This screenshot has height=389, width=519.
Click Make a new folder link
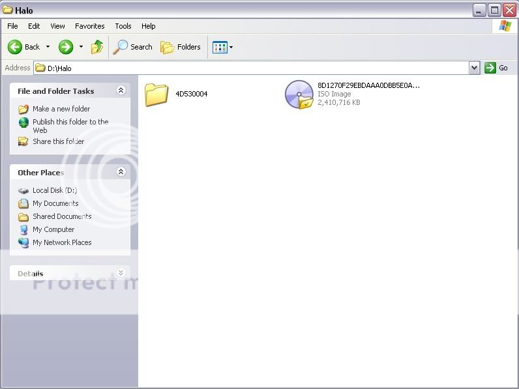pos(61,109)
